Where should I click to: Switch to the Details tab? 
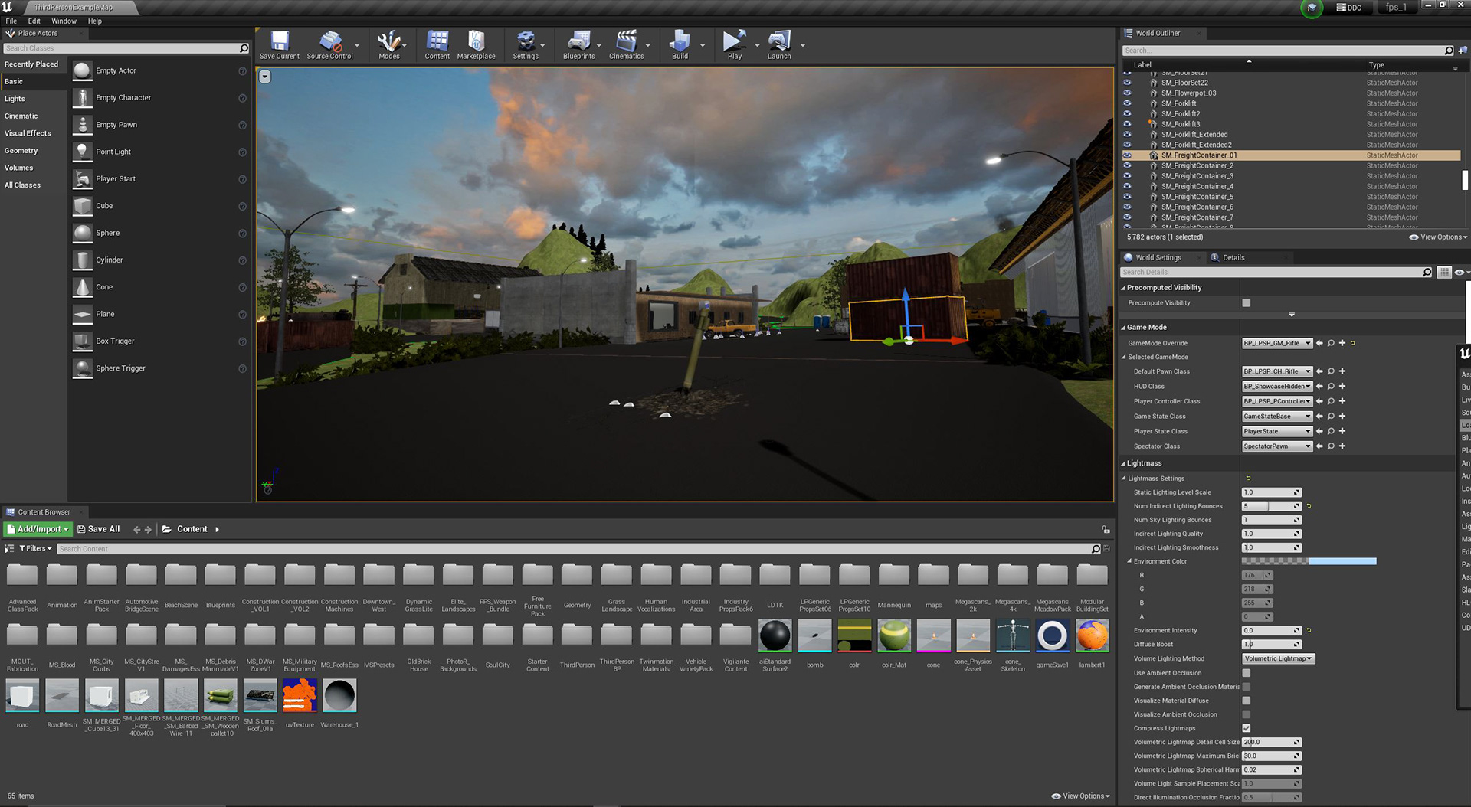coord(1233,258)
